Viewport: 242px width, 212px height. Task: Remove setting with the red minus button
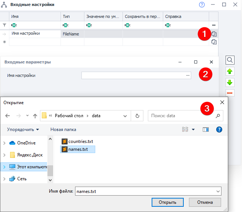(x=230, y=93)
